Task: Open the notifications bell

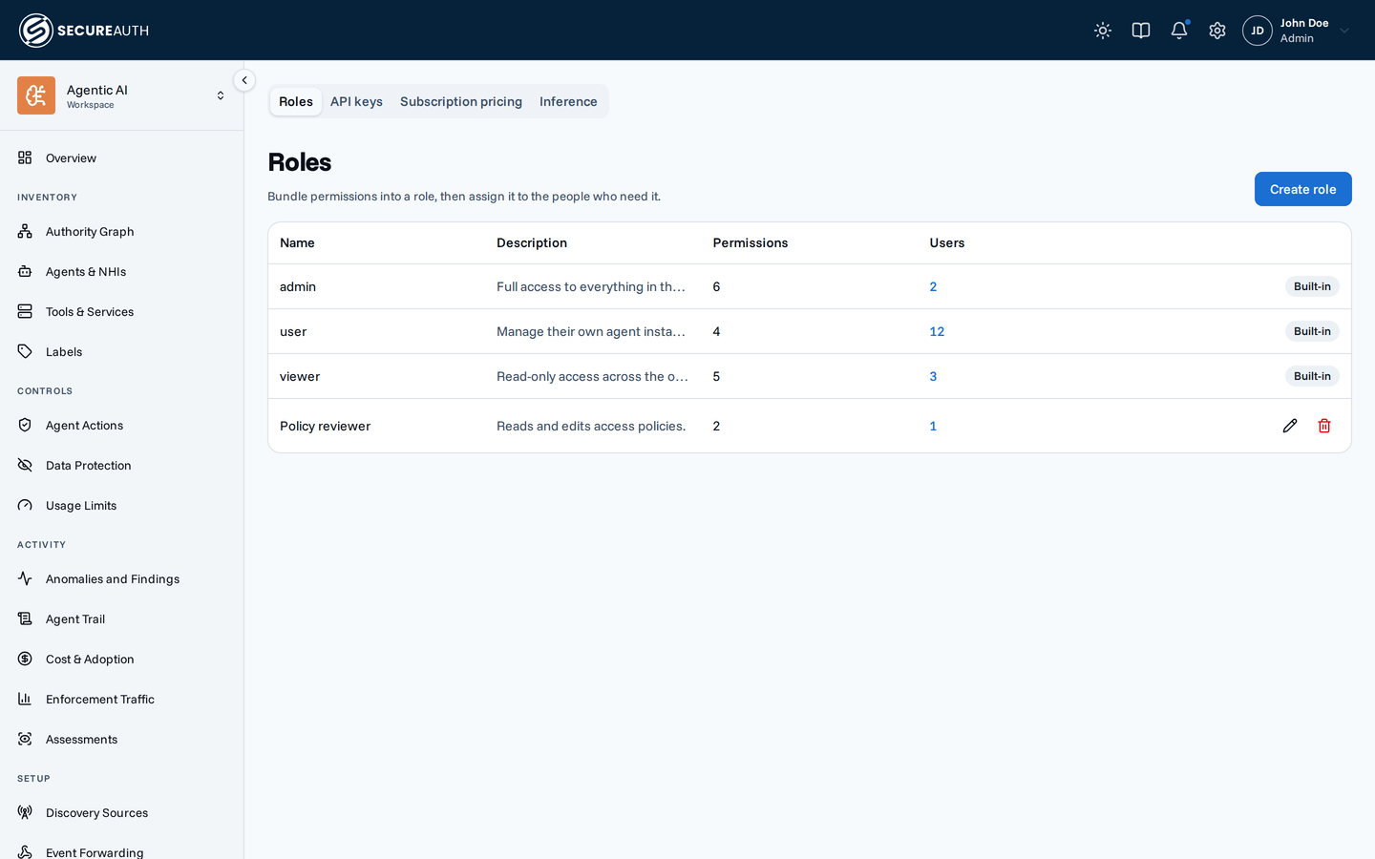Action: [x=1179, y=31]
